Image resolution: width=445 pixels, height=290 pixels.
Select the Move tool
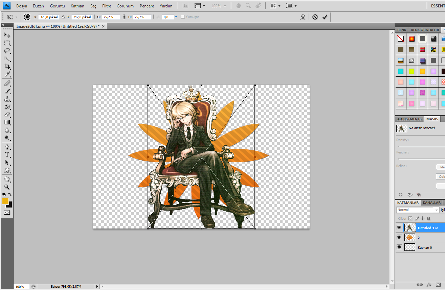click(x=7, y=35)
